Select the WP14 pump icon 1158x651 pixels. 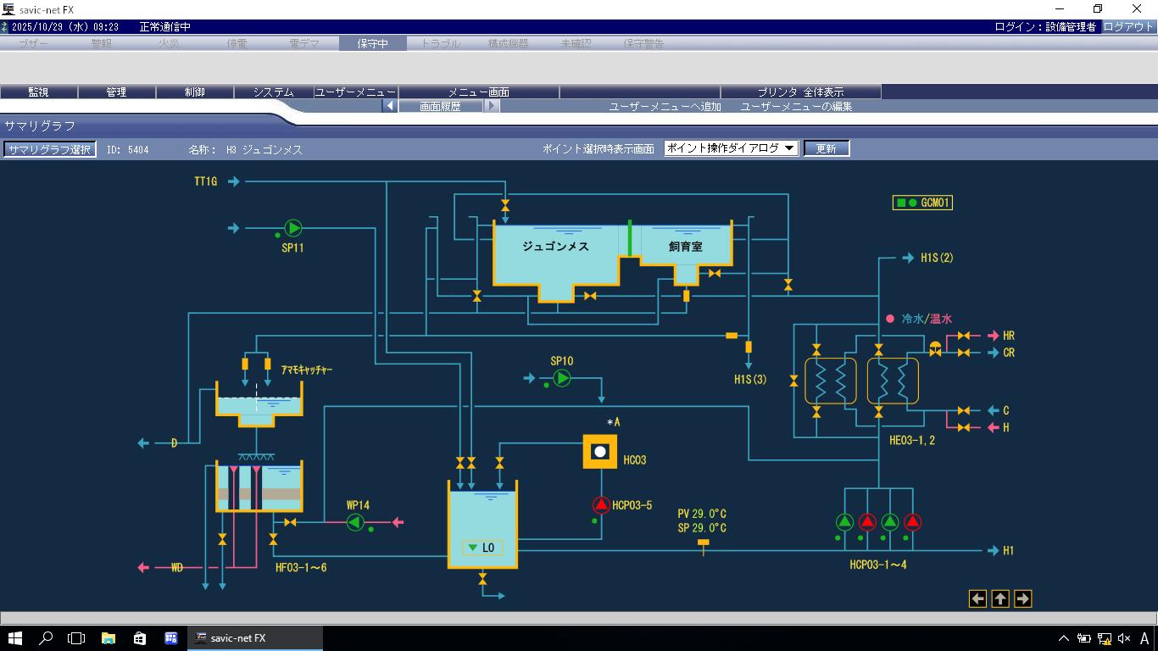click(x=356, y=522)
